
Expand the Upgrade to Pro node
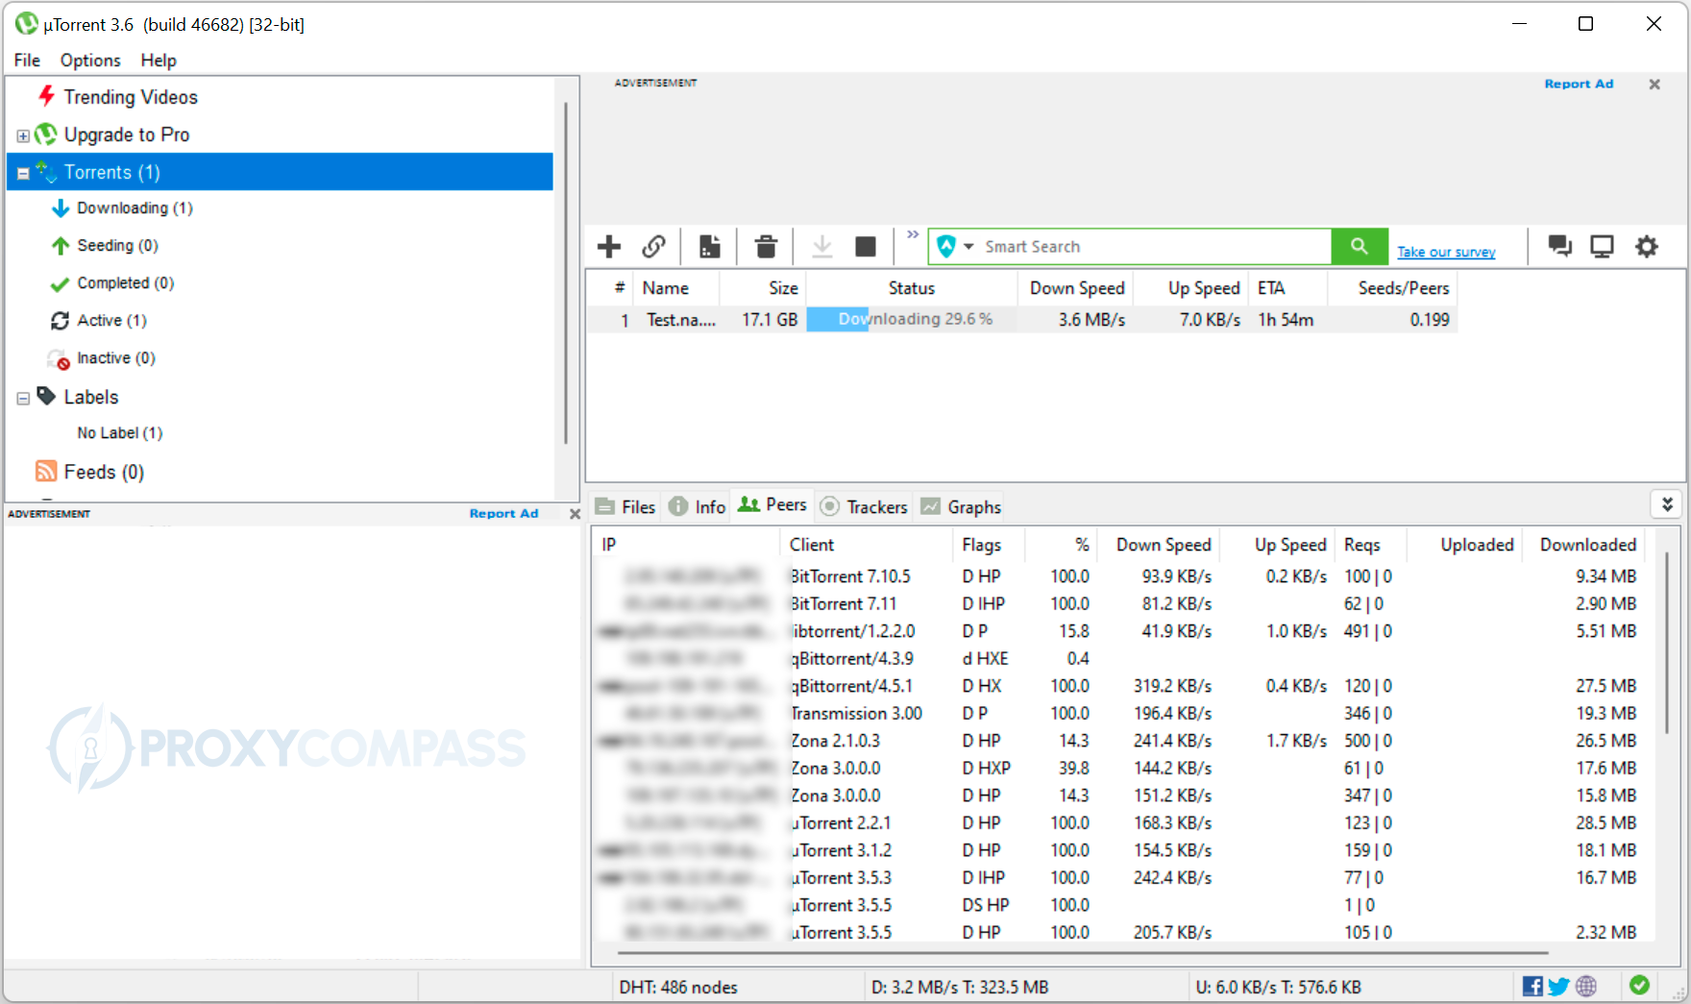tap(23, 136)
